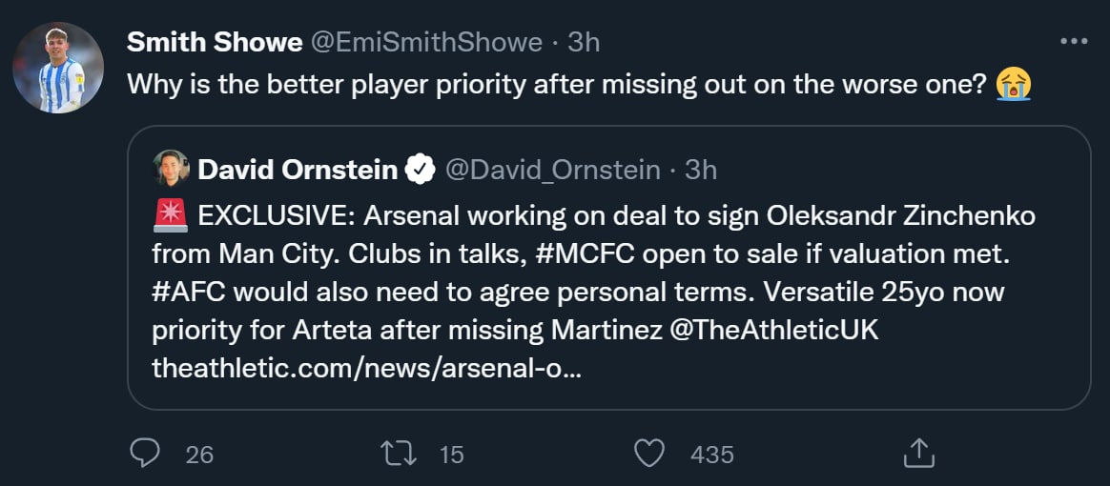Click the 3h timestamp on main tweet
The width and height of the screenshot is (1110, 486).
[x=584, y=42]
